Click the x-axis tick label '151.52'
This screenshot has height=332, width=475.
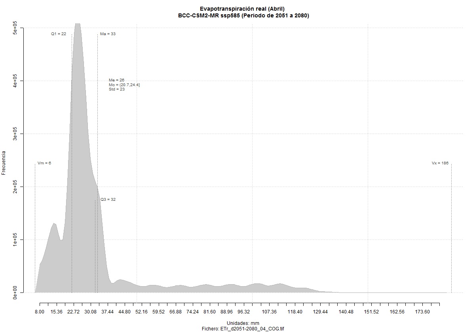point(371,312)
